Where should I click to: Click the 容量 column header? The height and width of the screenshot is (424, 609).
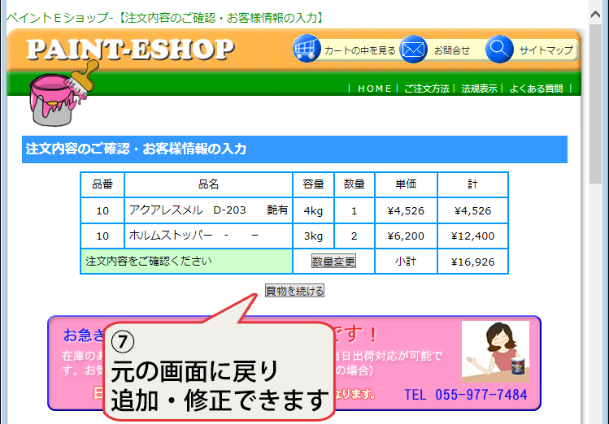pyautogui.click(x=313, y=184)
